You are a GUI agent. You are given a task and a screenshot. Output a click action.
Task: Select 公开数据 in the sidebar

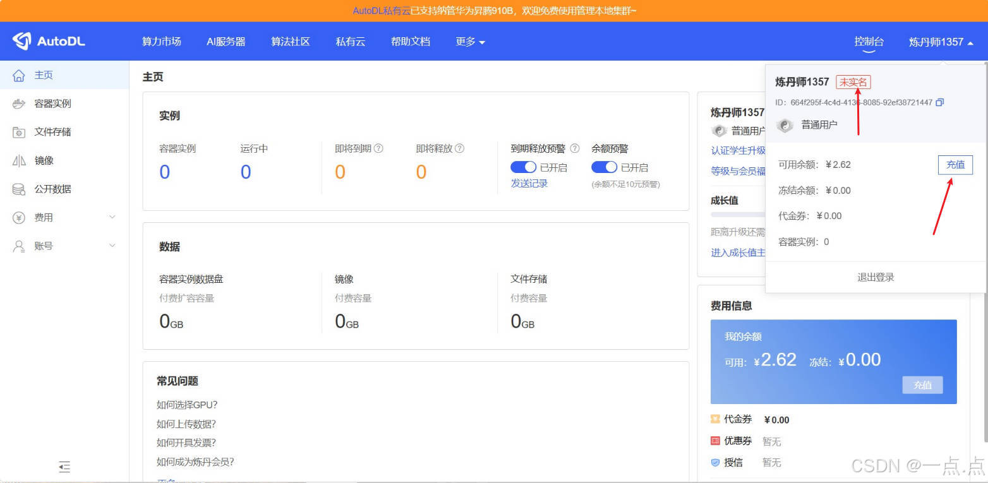click(x=64, y=189)
